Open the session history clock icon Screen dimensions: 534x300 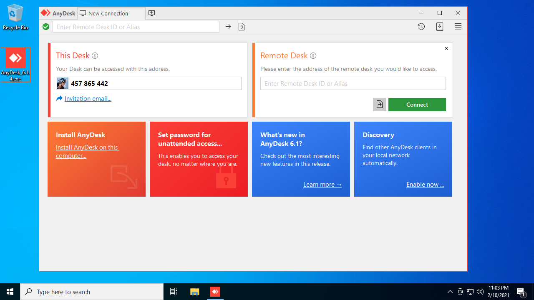coord(421,27)
